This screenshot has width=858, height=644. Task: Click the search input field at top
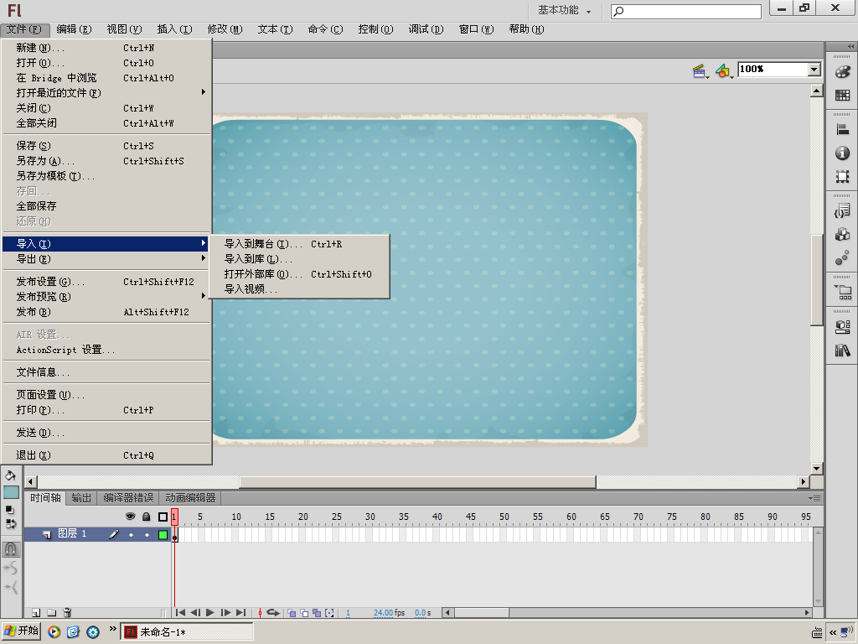[x=686, y=11]
